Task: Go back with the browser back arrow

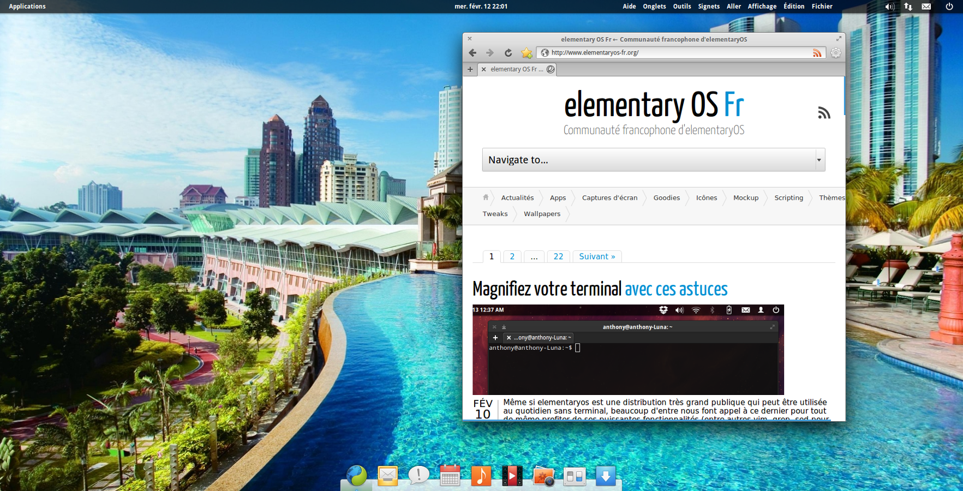Action: 472,53
